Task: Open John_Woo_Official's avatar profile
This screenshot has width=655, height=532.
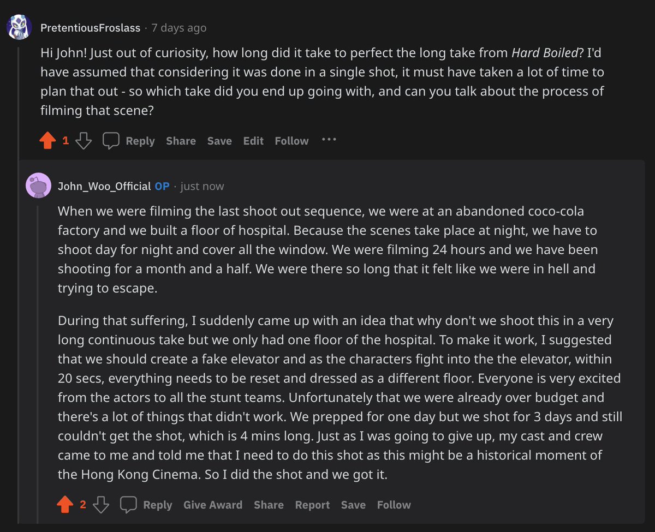Action: tap(38, 186)
